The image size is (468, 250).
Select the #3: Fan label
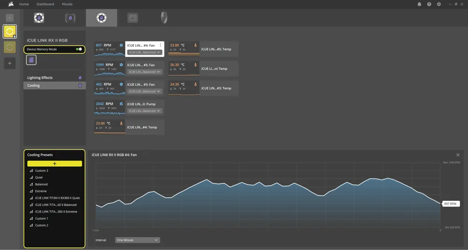click(141, 84)
